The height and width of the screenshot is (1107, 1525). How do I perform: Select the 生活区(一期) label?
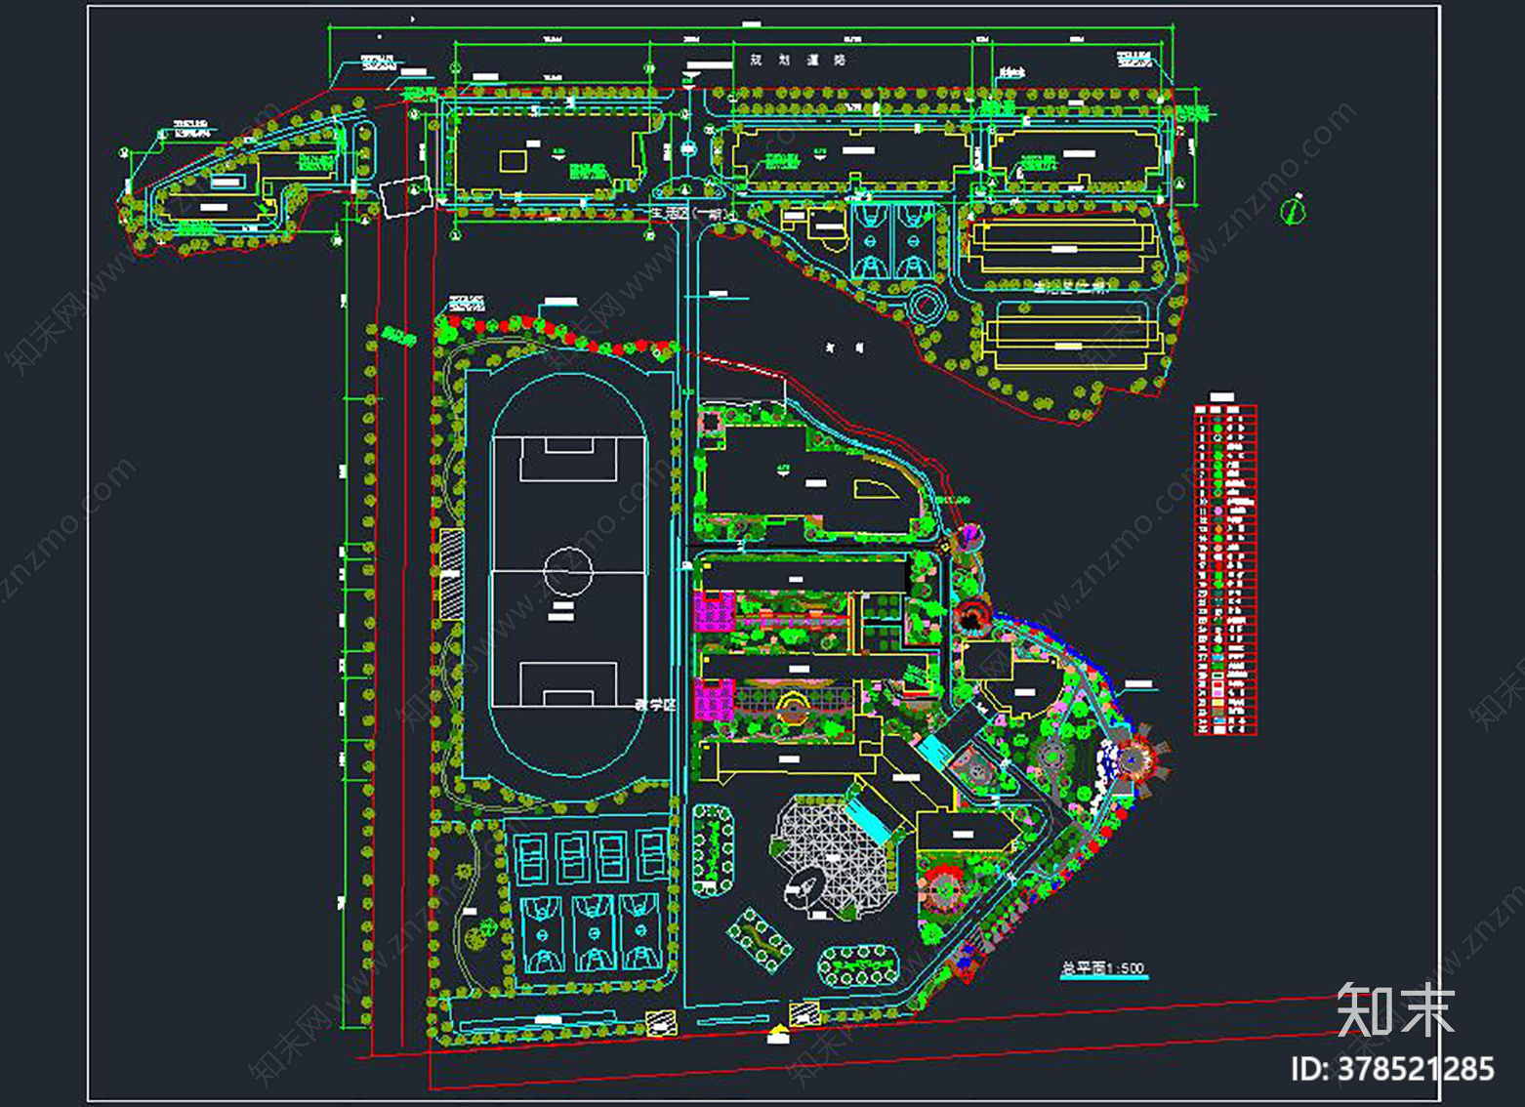point(688,212)
